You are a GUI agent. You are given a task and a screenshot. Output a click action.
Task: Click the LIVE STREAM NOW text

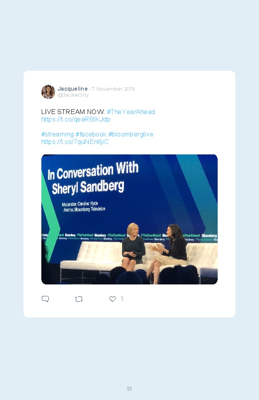pos(73,112)
